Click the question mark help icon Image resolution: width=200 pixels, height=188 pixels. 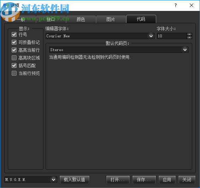pos(176,5)
